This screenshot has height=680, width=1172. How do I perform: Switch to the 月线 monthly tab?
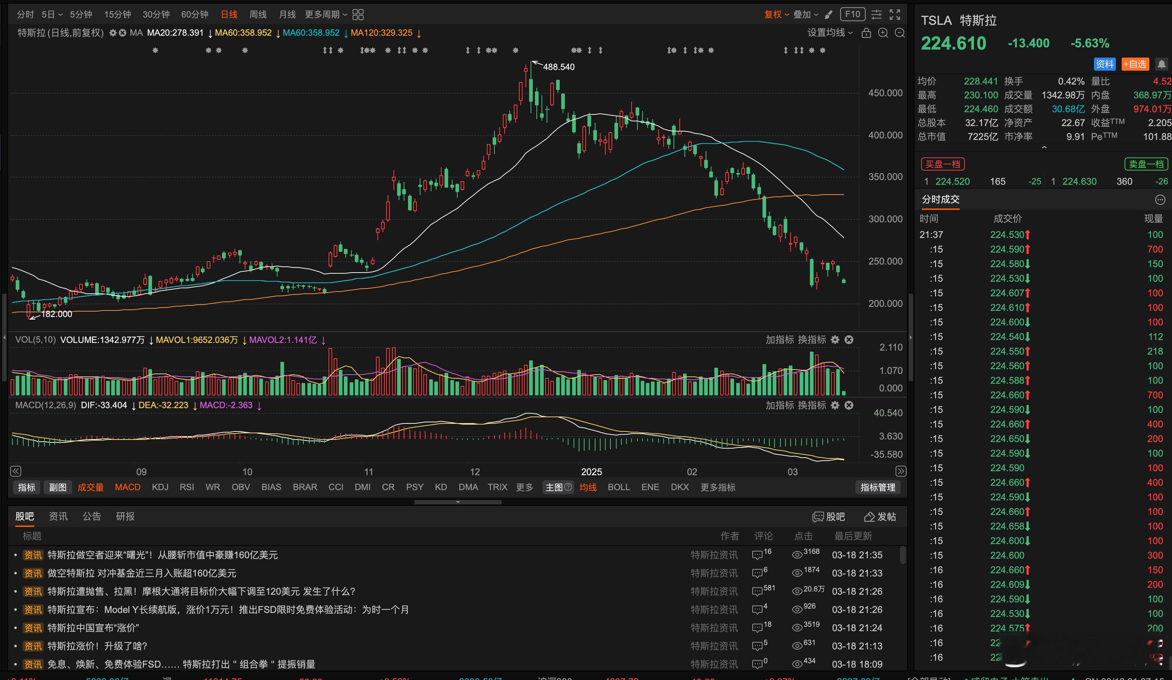pos(287,15)
